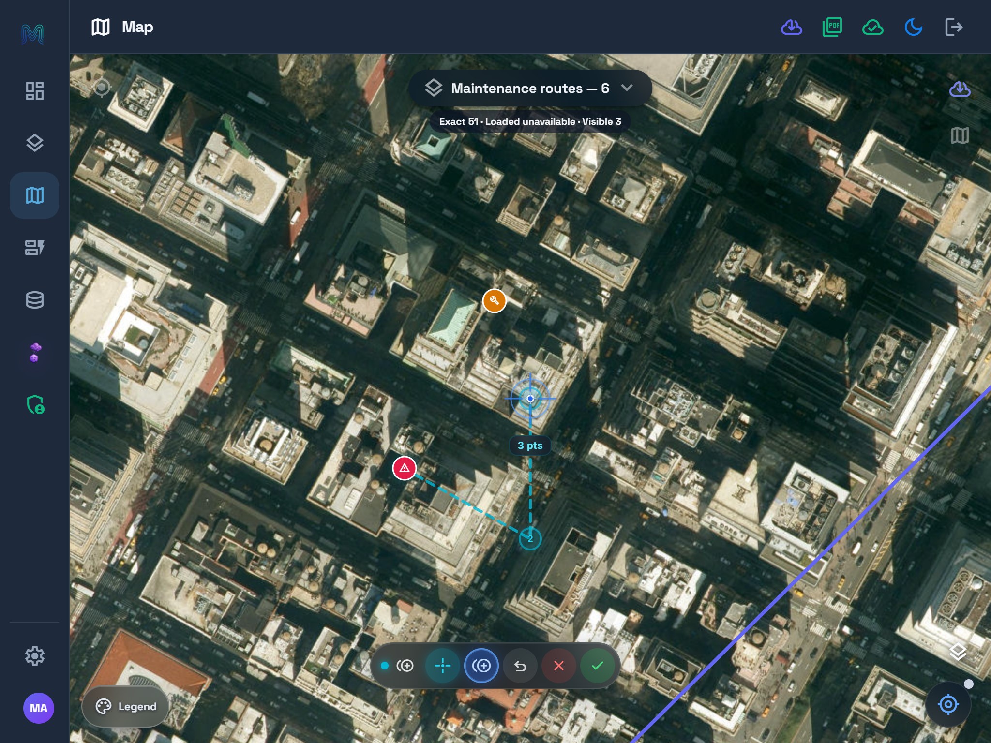Open the database icon in sidebar

[34, 300]
